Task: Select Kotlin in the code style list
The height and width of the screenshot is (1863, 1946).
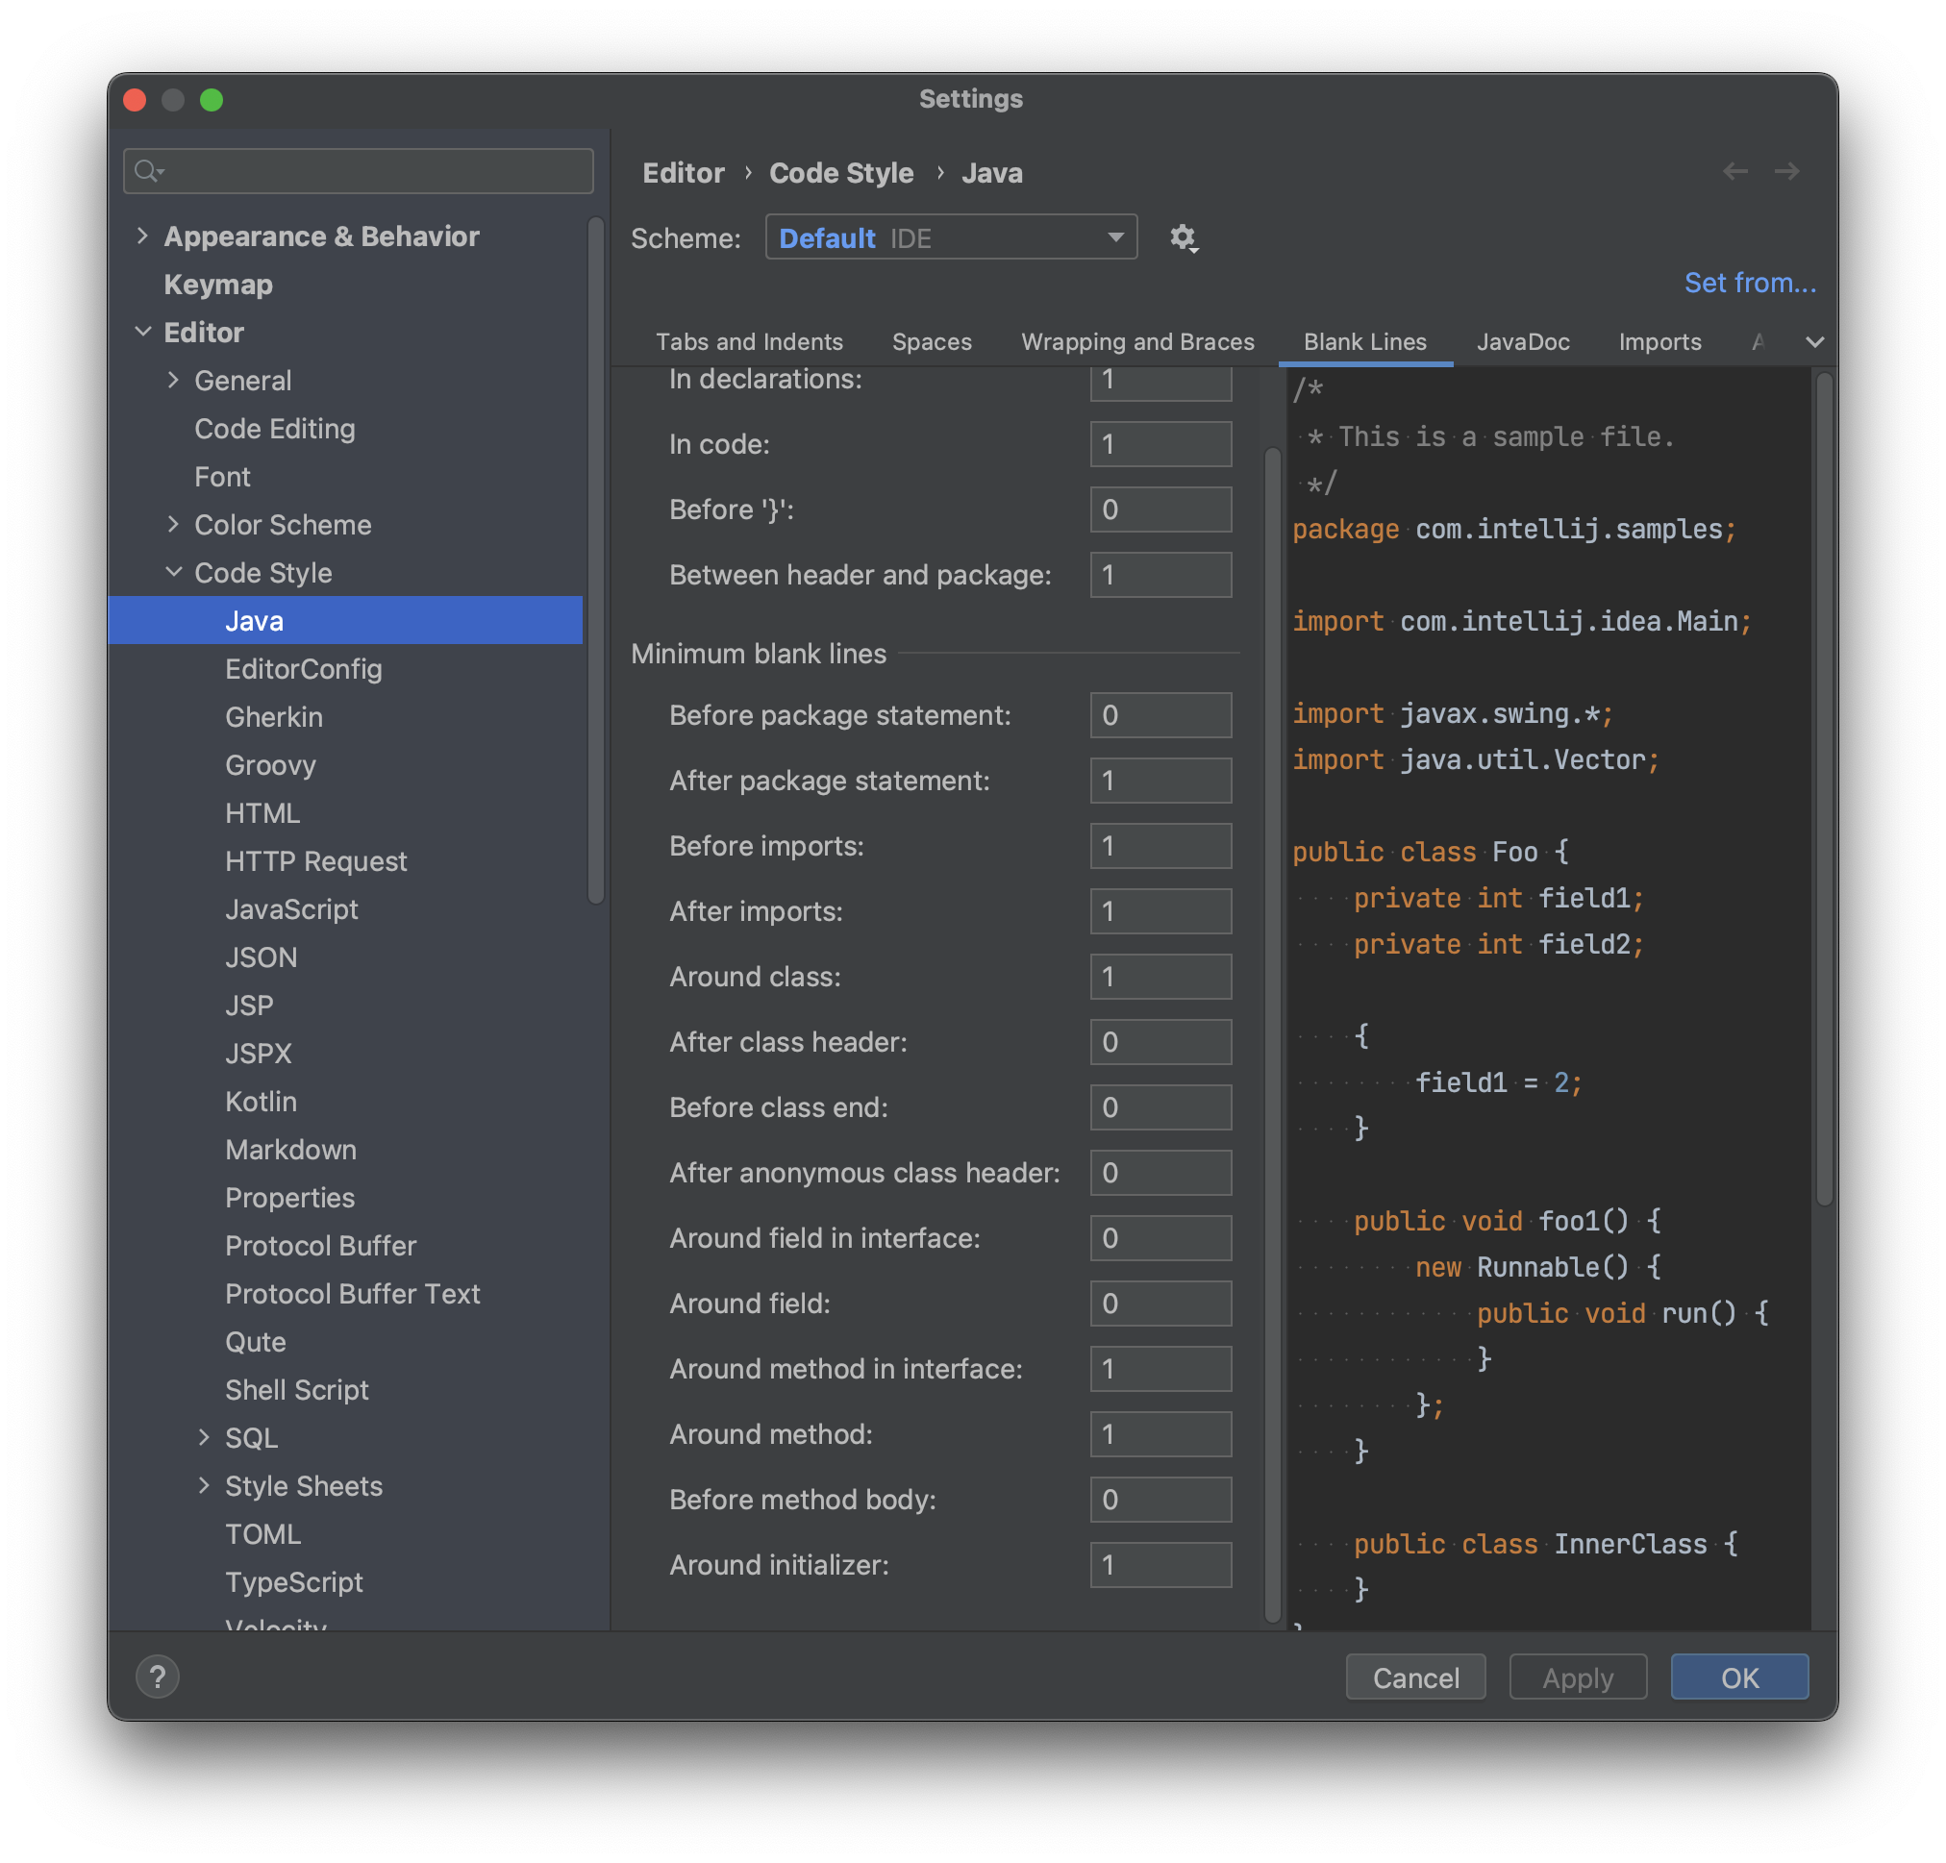Action: (261, 1102)
